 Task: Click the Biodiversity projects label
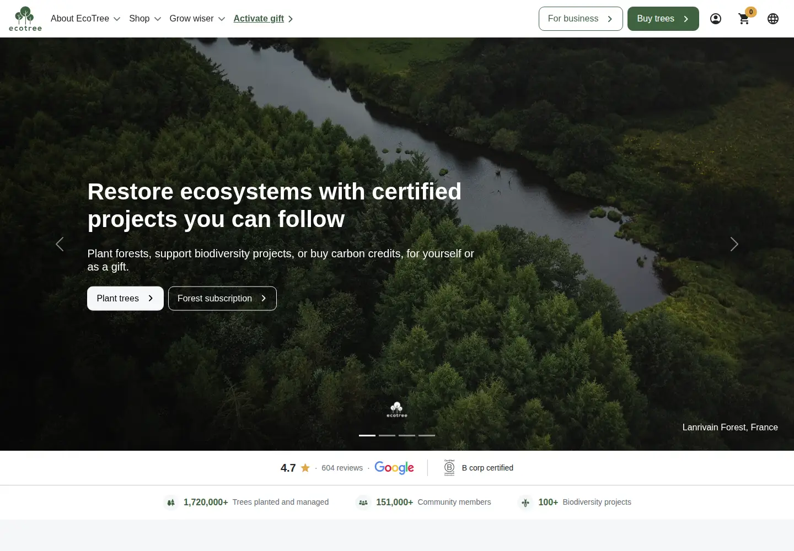click(x=597, y=503)
